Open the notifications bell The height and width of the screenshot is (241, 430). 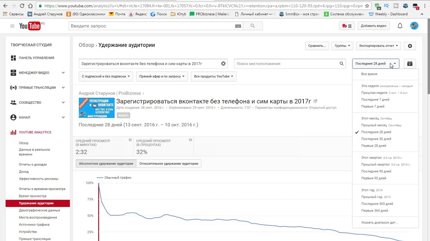pos(400,26)
